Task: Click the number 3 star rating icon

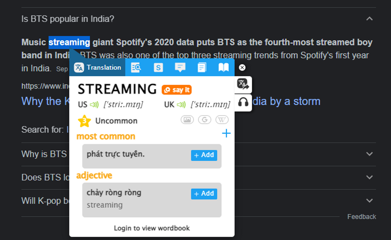Action: (84, 121)
